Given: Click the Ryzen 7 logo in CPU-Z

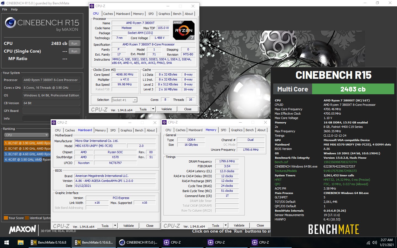Looking at the screenshot, I should pyautogui.click(x=184, y=30).
